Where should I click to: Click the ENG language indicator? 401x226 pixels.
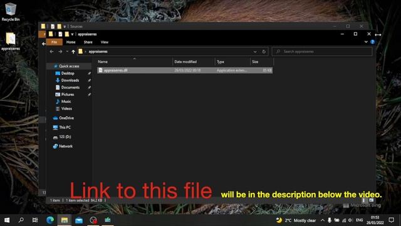click(x=359, y=220)
